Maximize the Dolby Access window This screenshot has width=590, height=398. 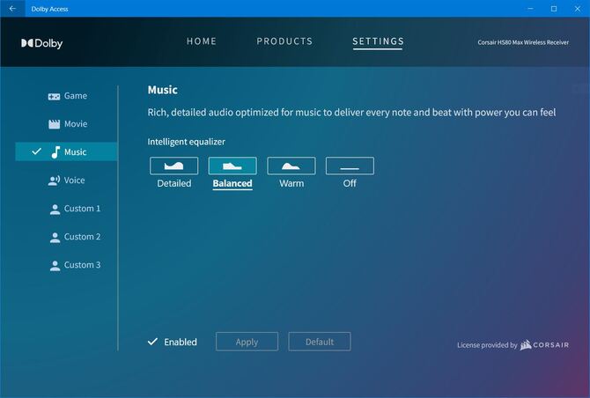[x=554, y=9]
